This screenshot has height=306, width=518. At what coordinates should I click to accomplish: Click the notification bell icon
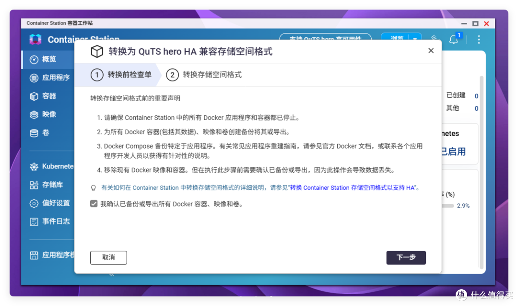pyautogui.click(x=454, y=39)
